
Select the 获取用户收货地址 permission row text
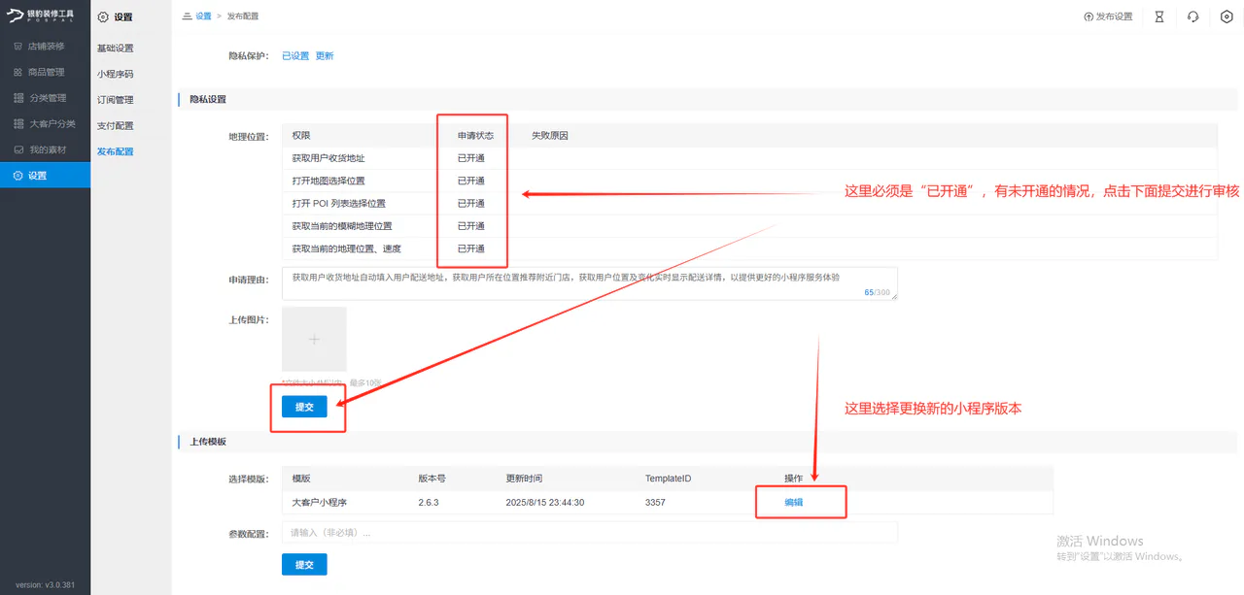(x=328, y=158)
